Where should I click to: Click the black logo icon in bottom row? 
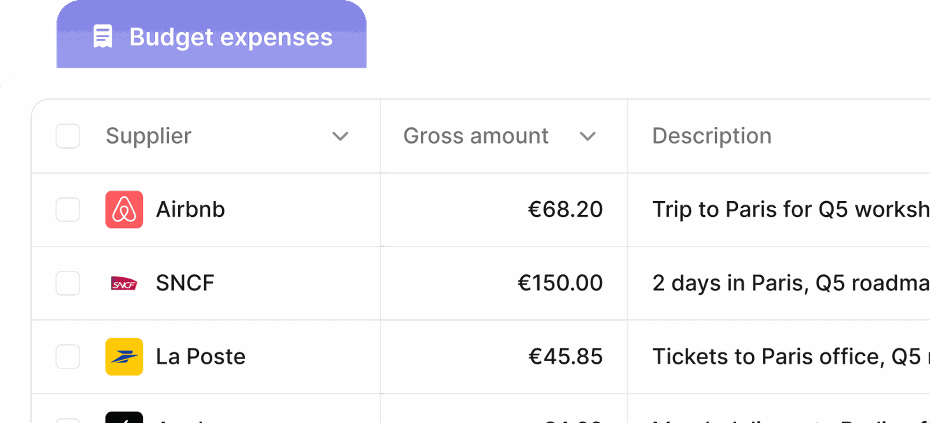[124, 417]
